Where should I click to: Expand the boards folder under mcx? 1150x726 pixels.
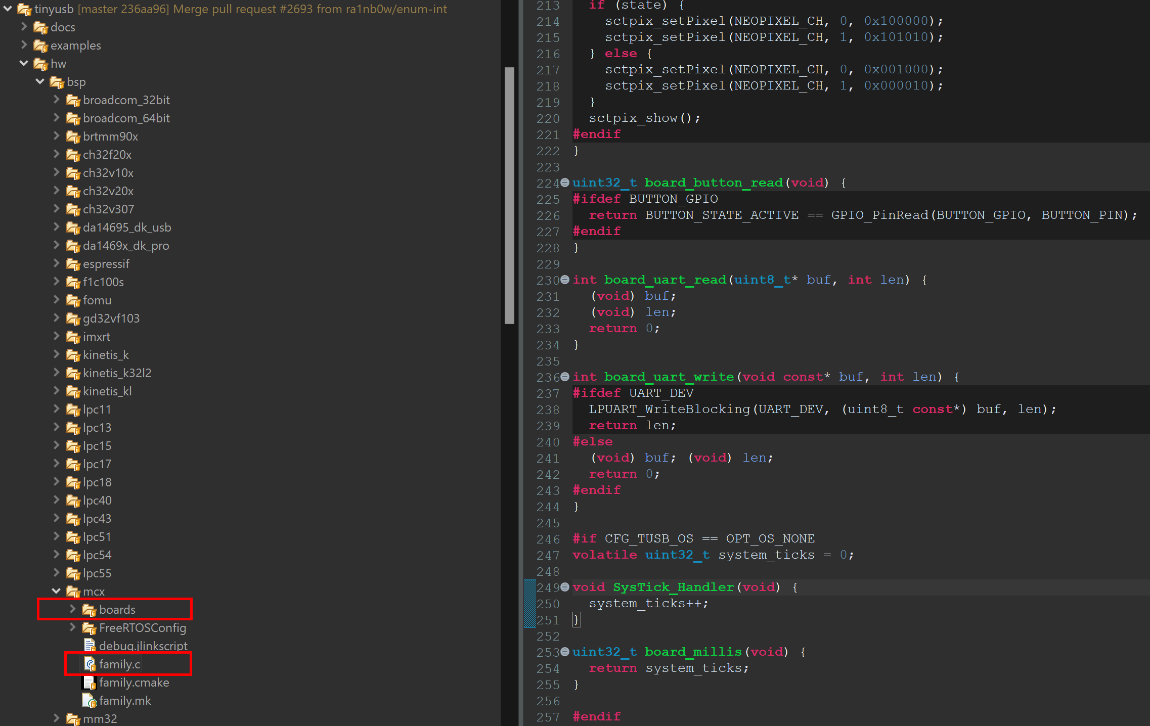[x=72, y=609]
